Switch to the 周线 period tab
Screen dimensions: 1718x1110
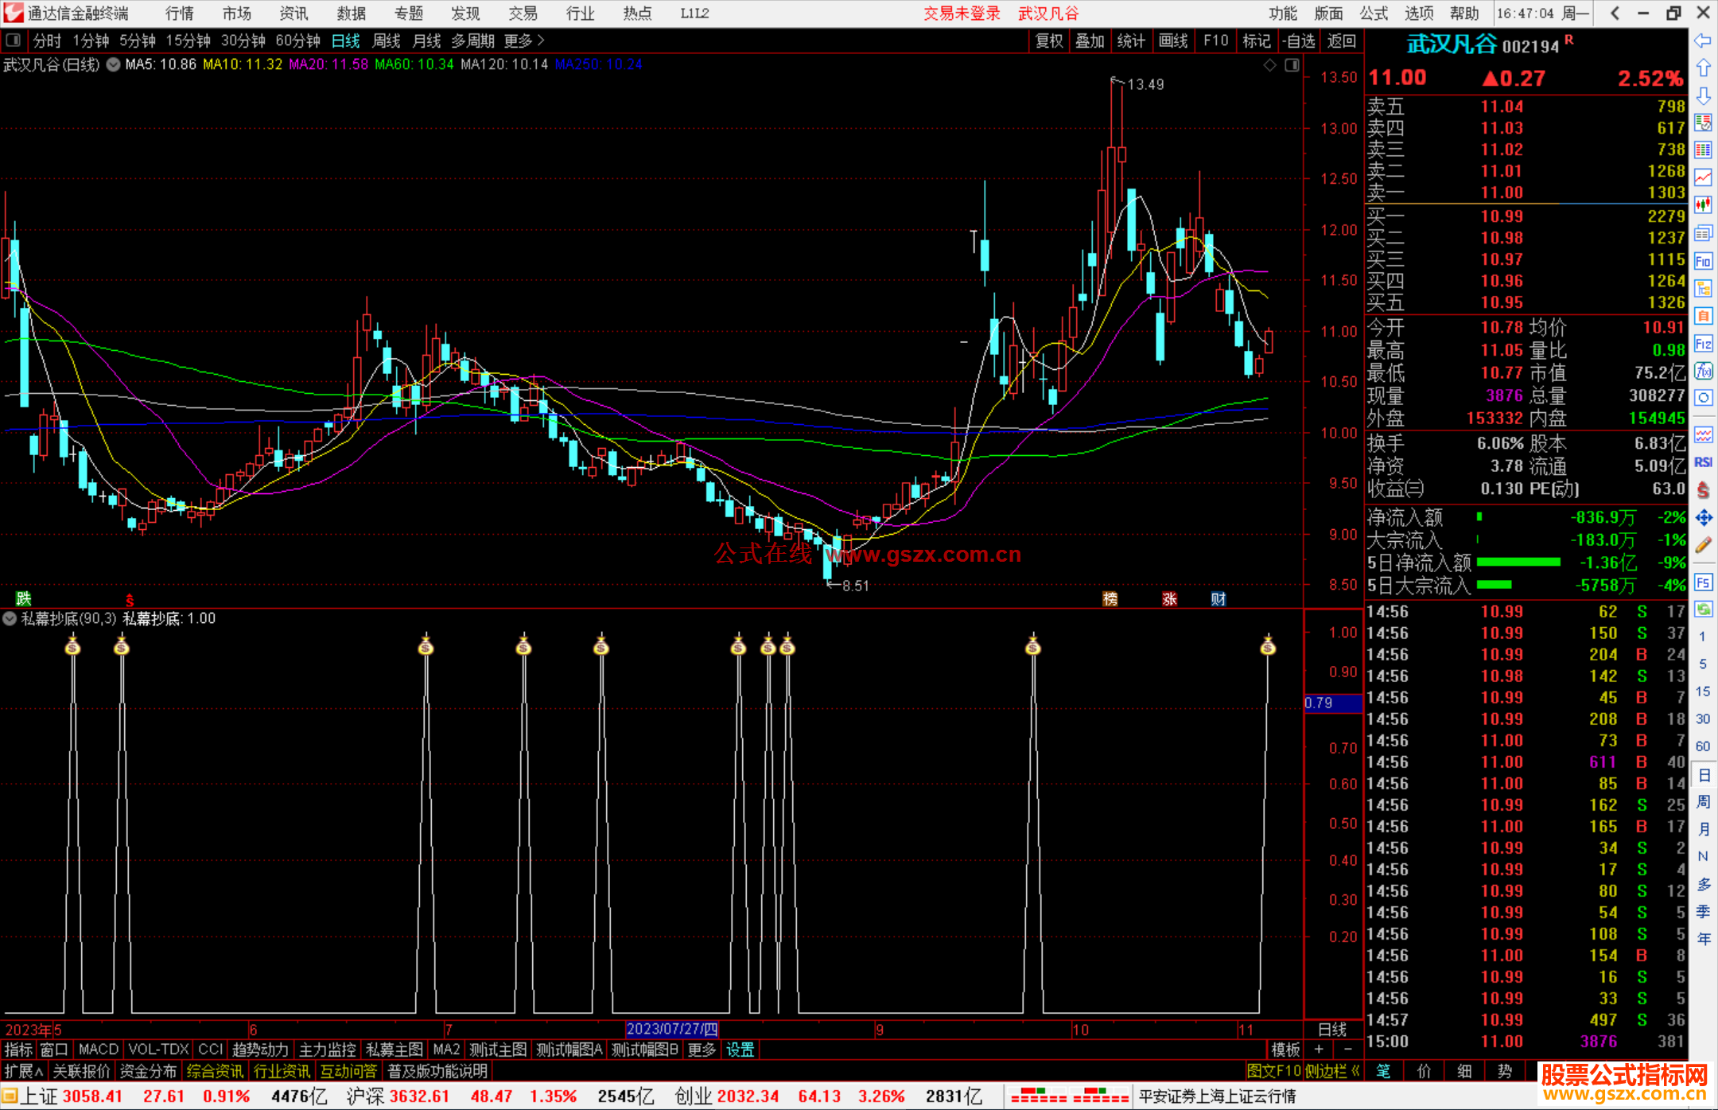[387, 41]
